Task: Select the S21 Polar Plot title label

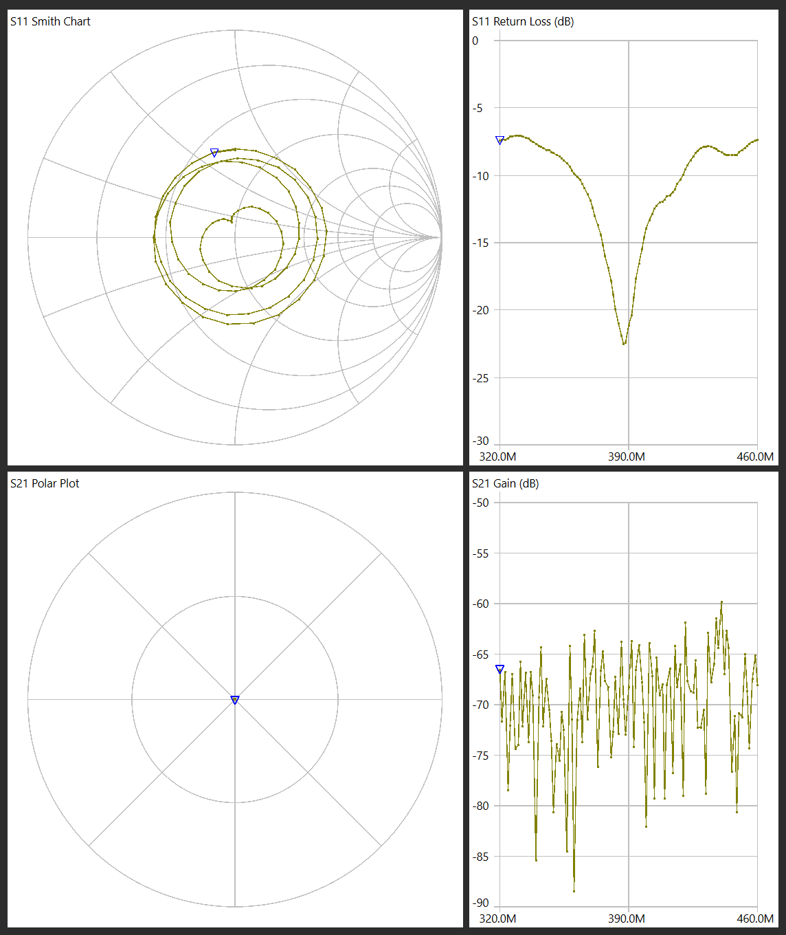Action: [45, 483]
